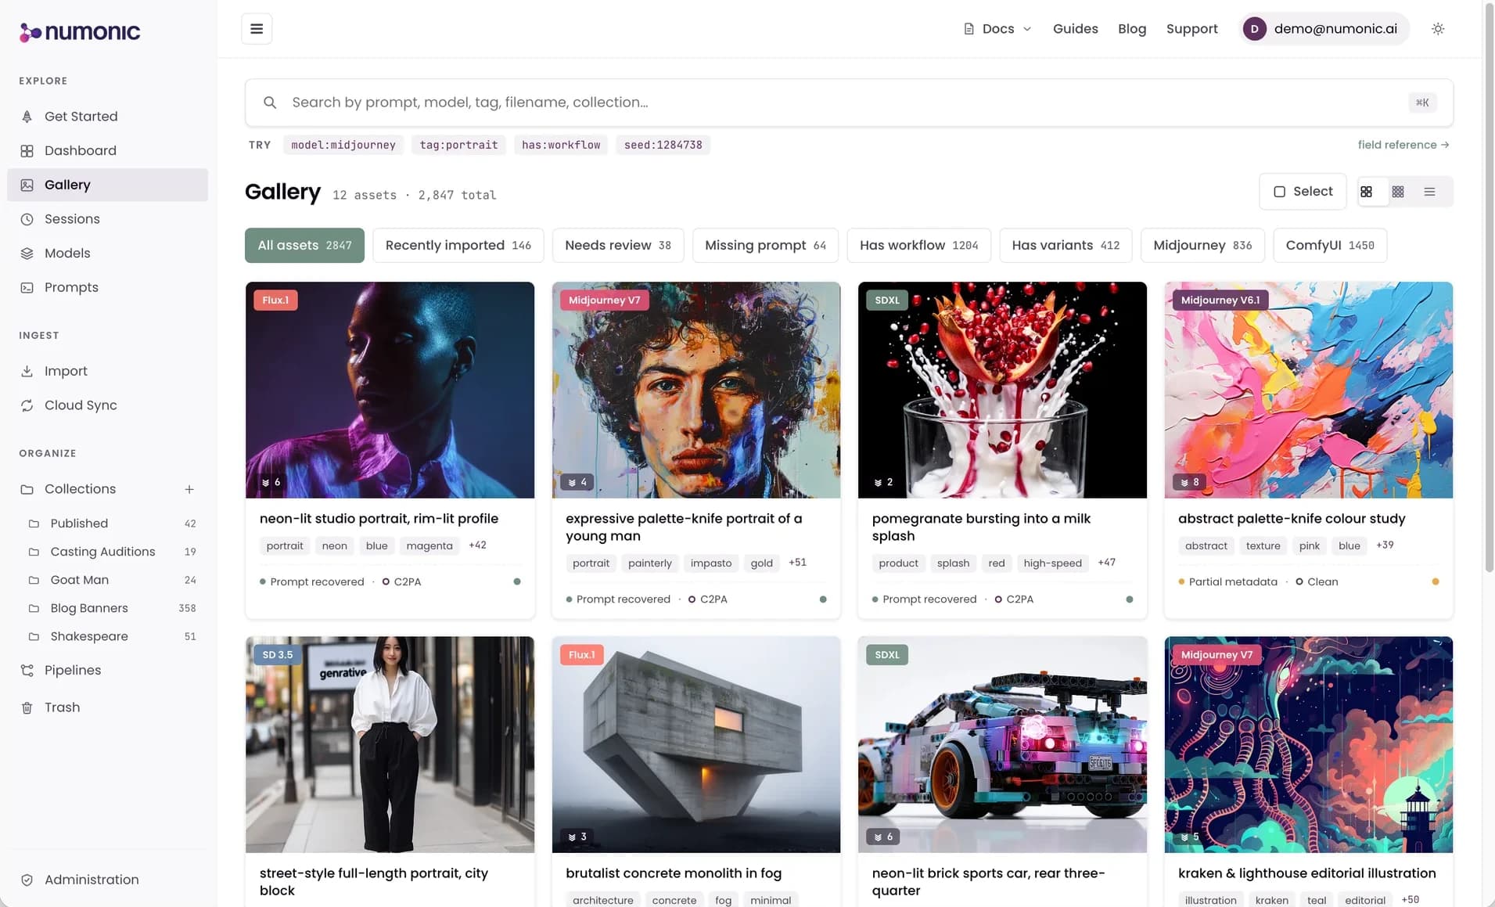Image resolution: width=1495 pixels, height=907 pixels.
Task: Apply the tag:portrait search suggestion
Action: coord(458,145)
